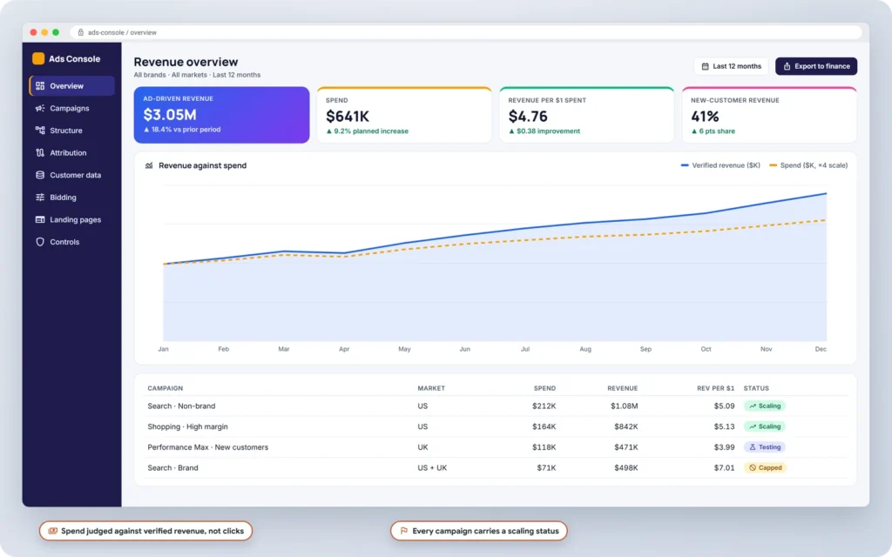Sort table by the STATUS column header
This screenshot has width=892, height=557.
(x=756, y=388)
